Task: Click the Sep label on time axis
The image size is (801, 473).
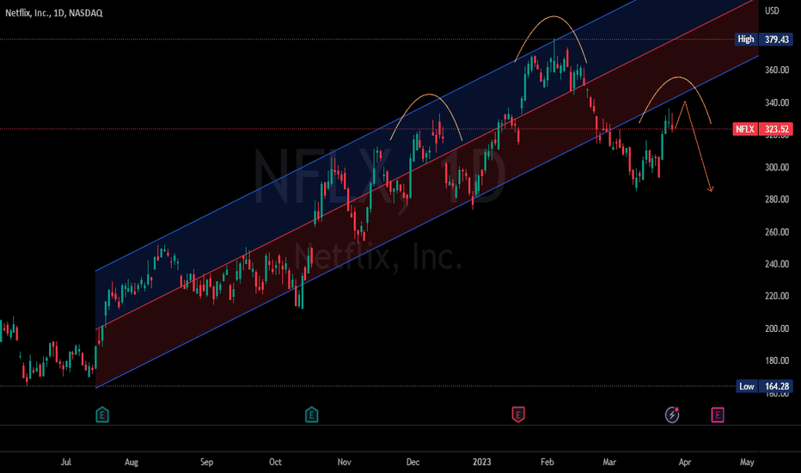Action: pos(206,463)
